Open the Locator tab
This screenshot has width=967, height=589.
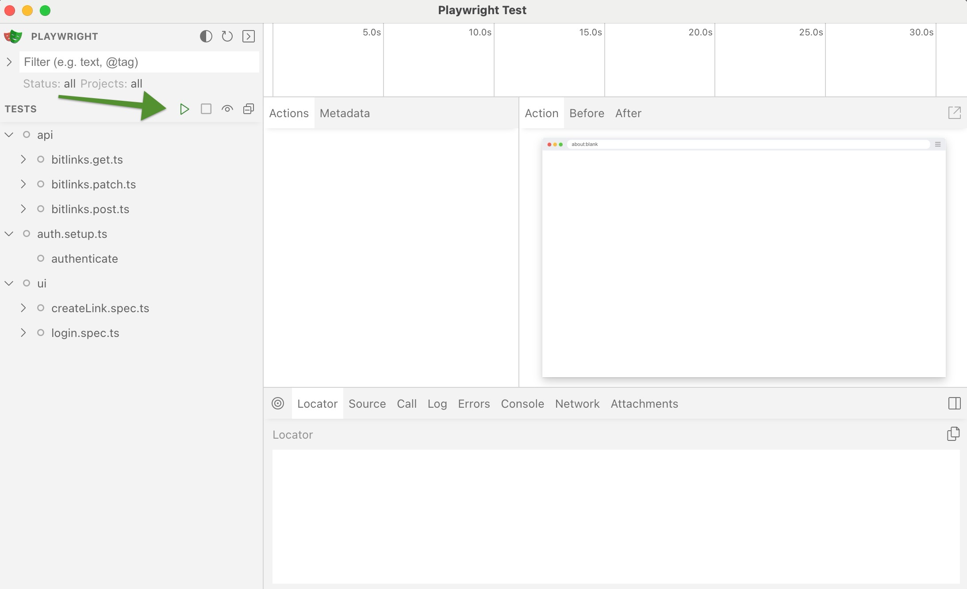317,404
